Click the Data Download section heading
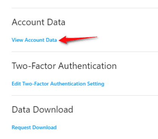The image size is (158, 139). tap(42, 109)
